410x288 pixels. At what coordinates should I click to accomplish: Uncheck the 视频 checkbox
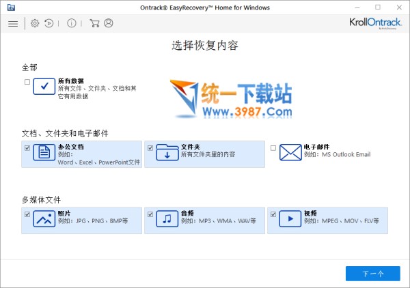pos(273,214)
